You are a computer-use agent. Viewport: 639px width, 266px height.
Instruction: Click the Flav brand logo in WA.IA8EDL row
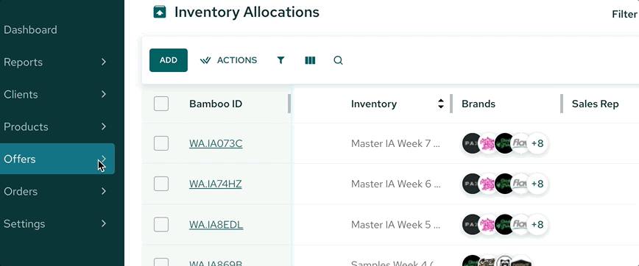coord(520,225)
